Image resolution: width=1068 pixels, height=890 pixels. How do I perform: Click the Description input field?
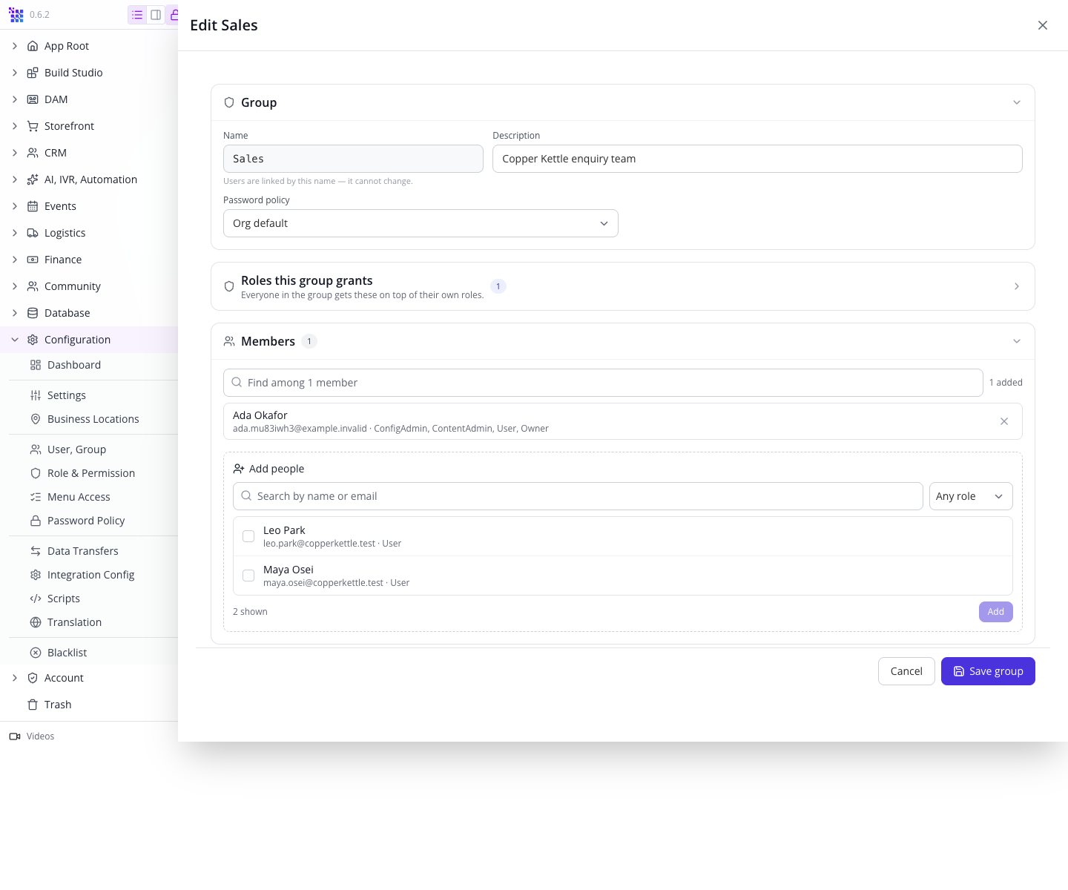[x=757, y=159]
